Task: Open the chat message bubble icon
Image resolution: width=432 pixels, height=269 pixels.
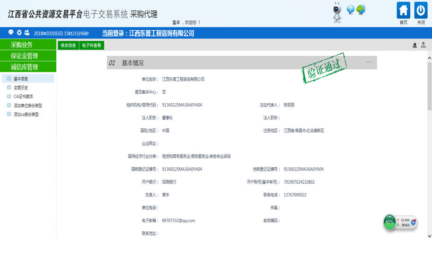Action: (x=11, y=33)
